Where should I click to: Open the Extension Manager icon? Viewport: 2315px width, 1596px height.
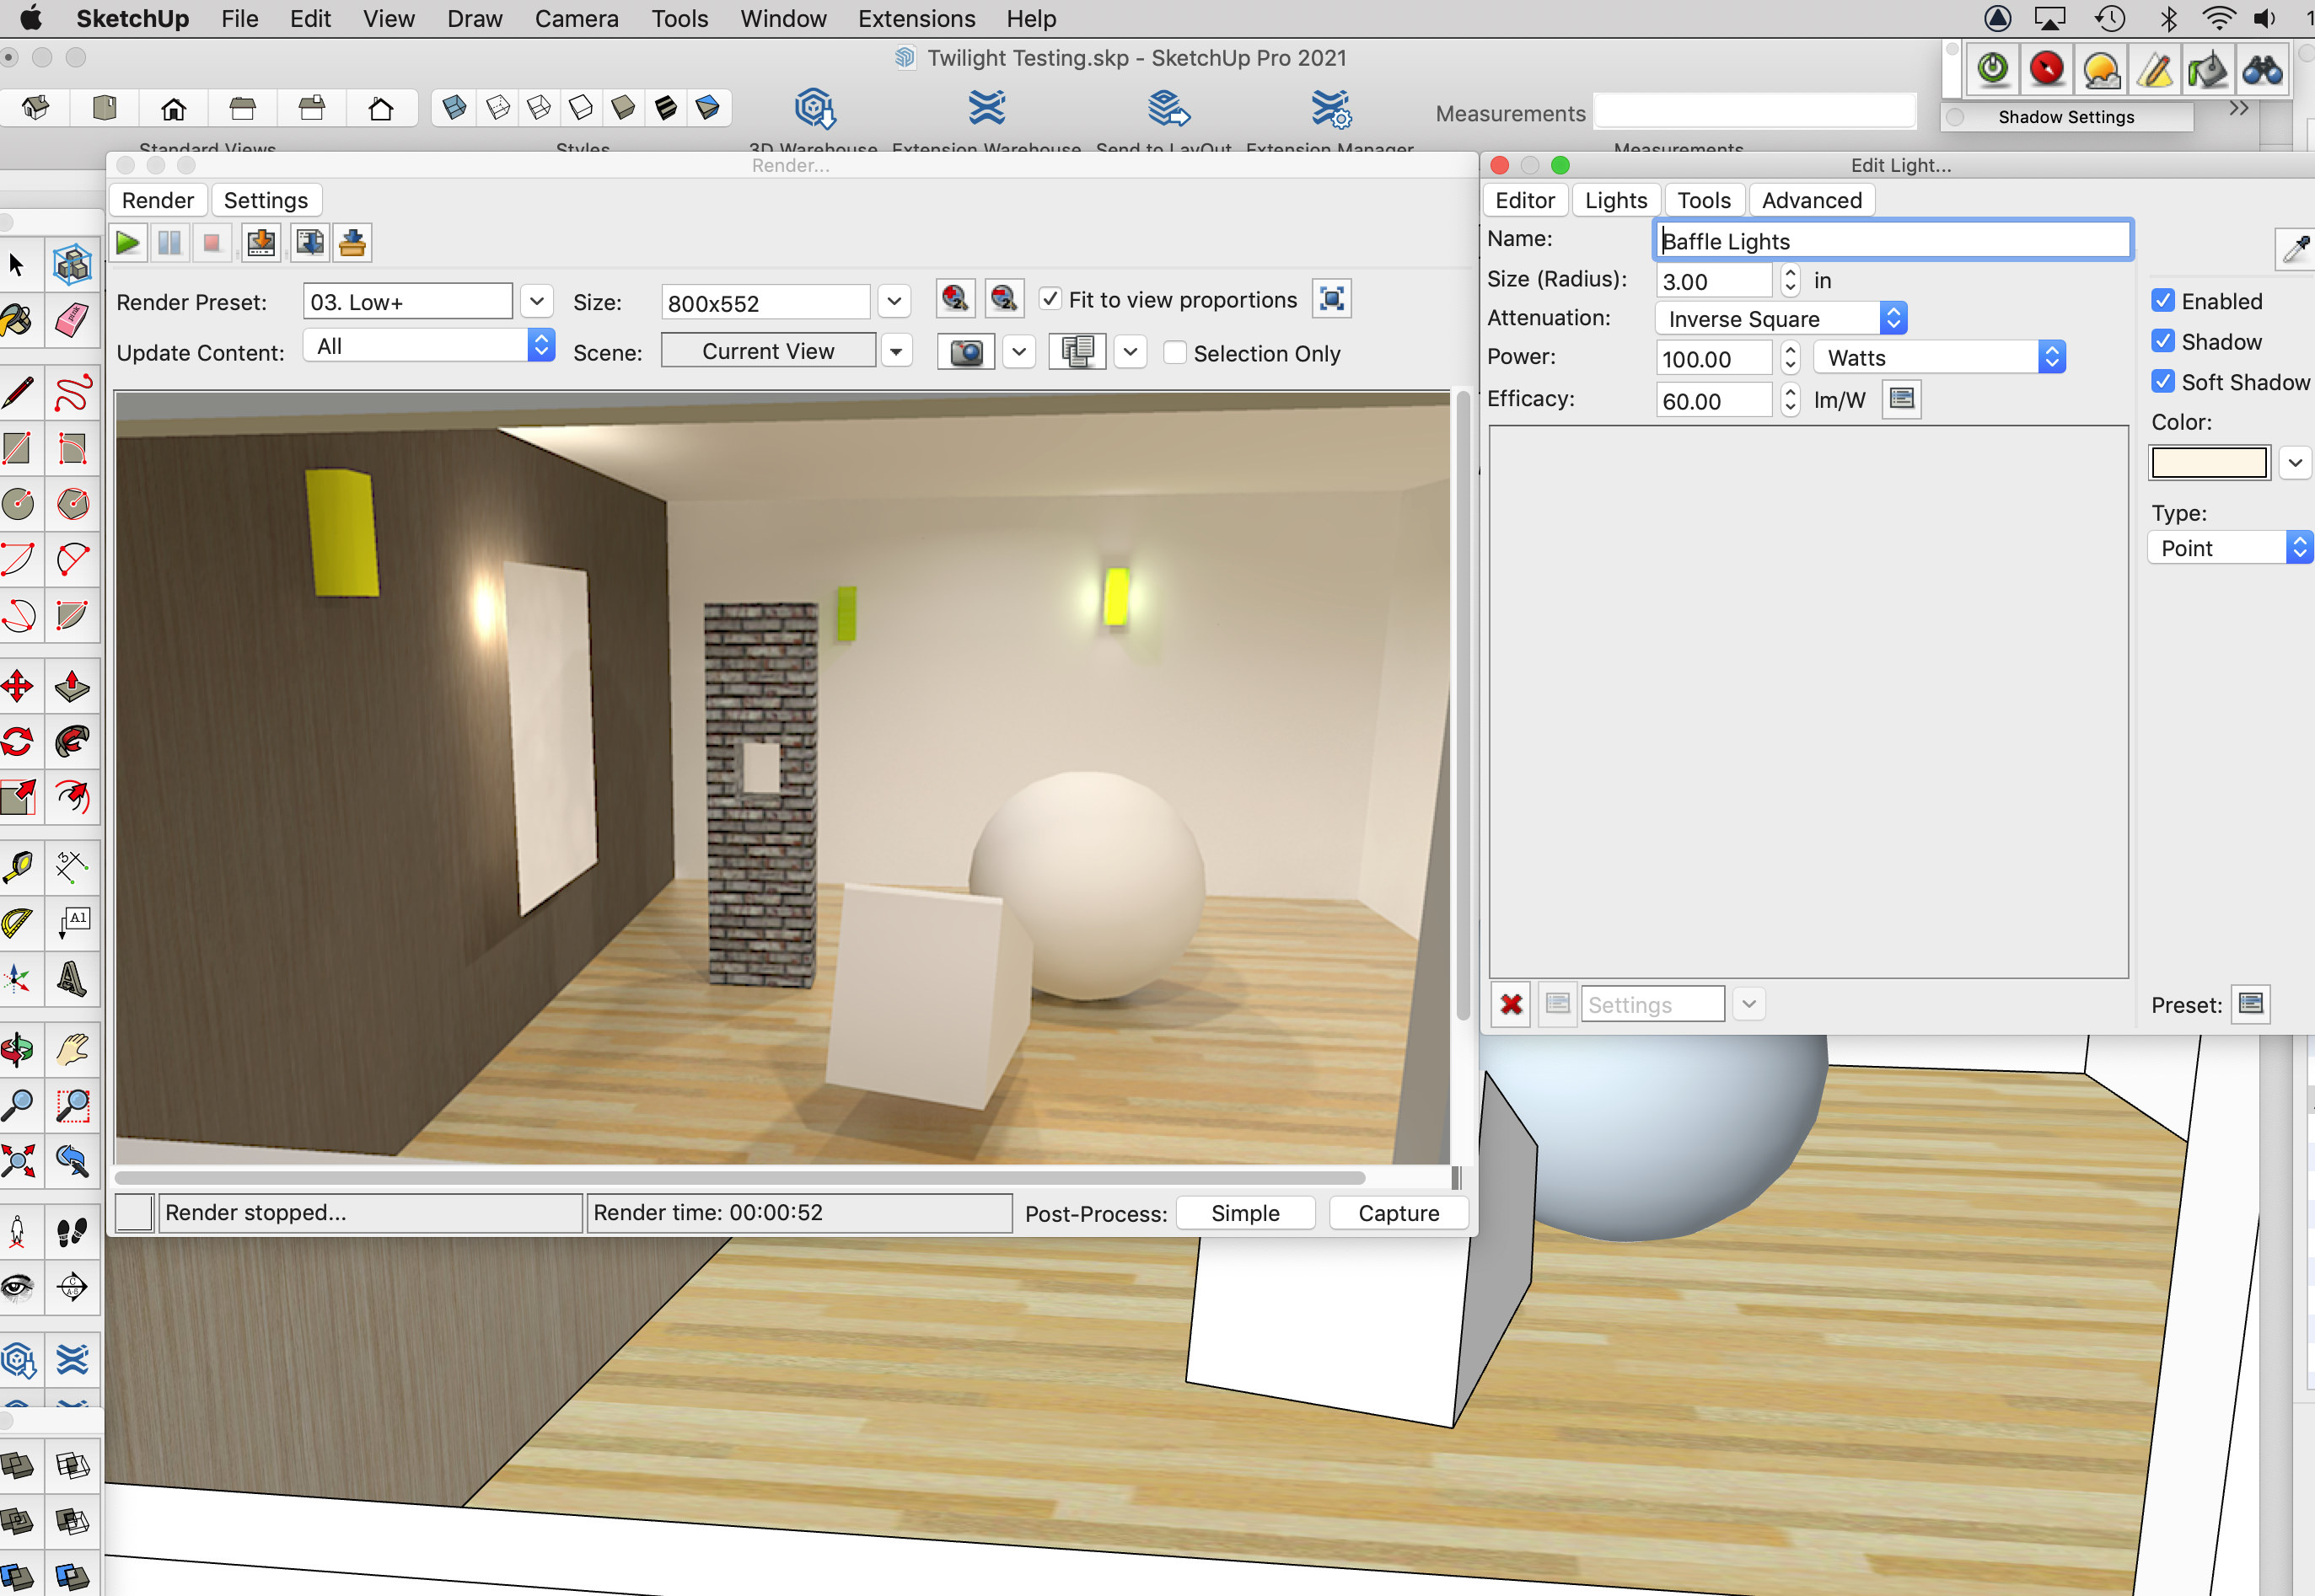(x=1331, y=108)
